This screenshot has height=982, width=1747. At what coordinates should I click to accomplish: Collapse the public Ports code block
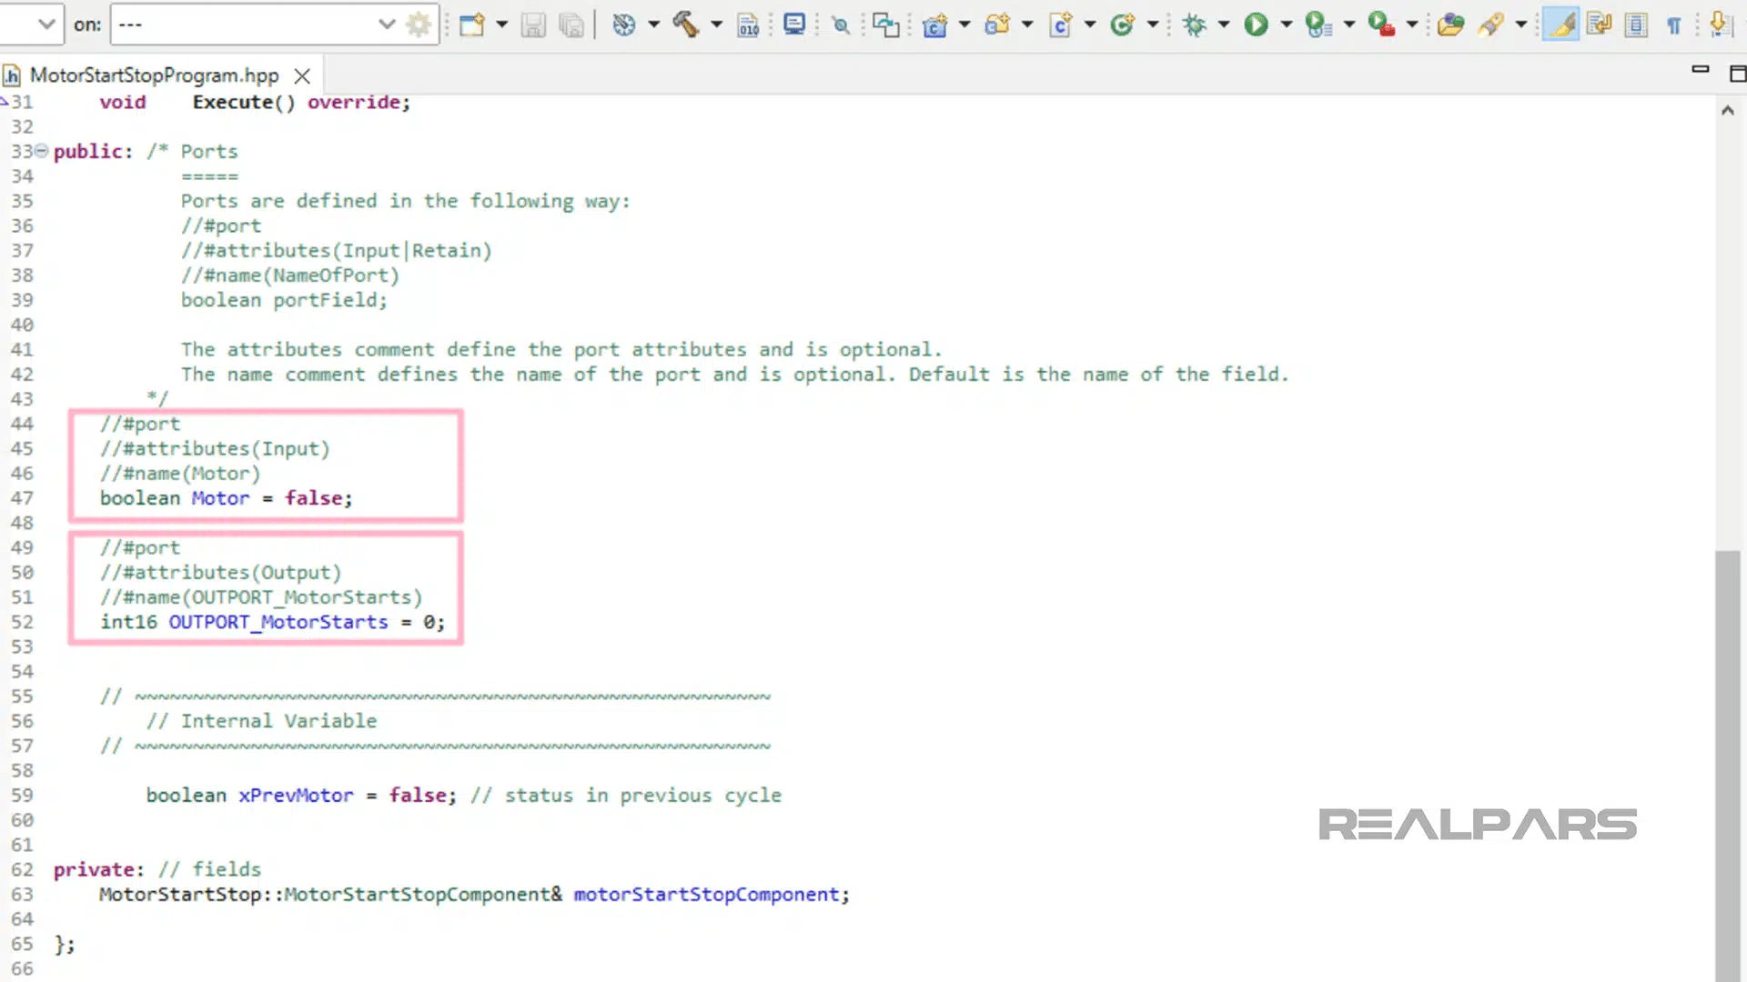click(x=42, y=151)
